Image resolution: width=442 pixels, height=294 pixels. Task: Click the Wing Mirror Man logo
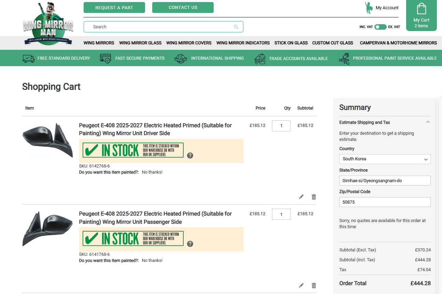[x=48, y=23]
